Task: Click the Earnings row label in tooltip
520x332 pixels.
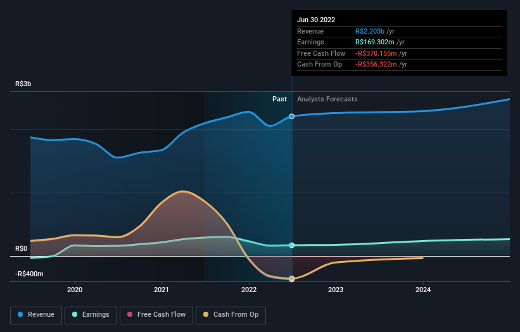Action: click(310, 42)
